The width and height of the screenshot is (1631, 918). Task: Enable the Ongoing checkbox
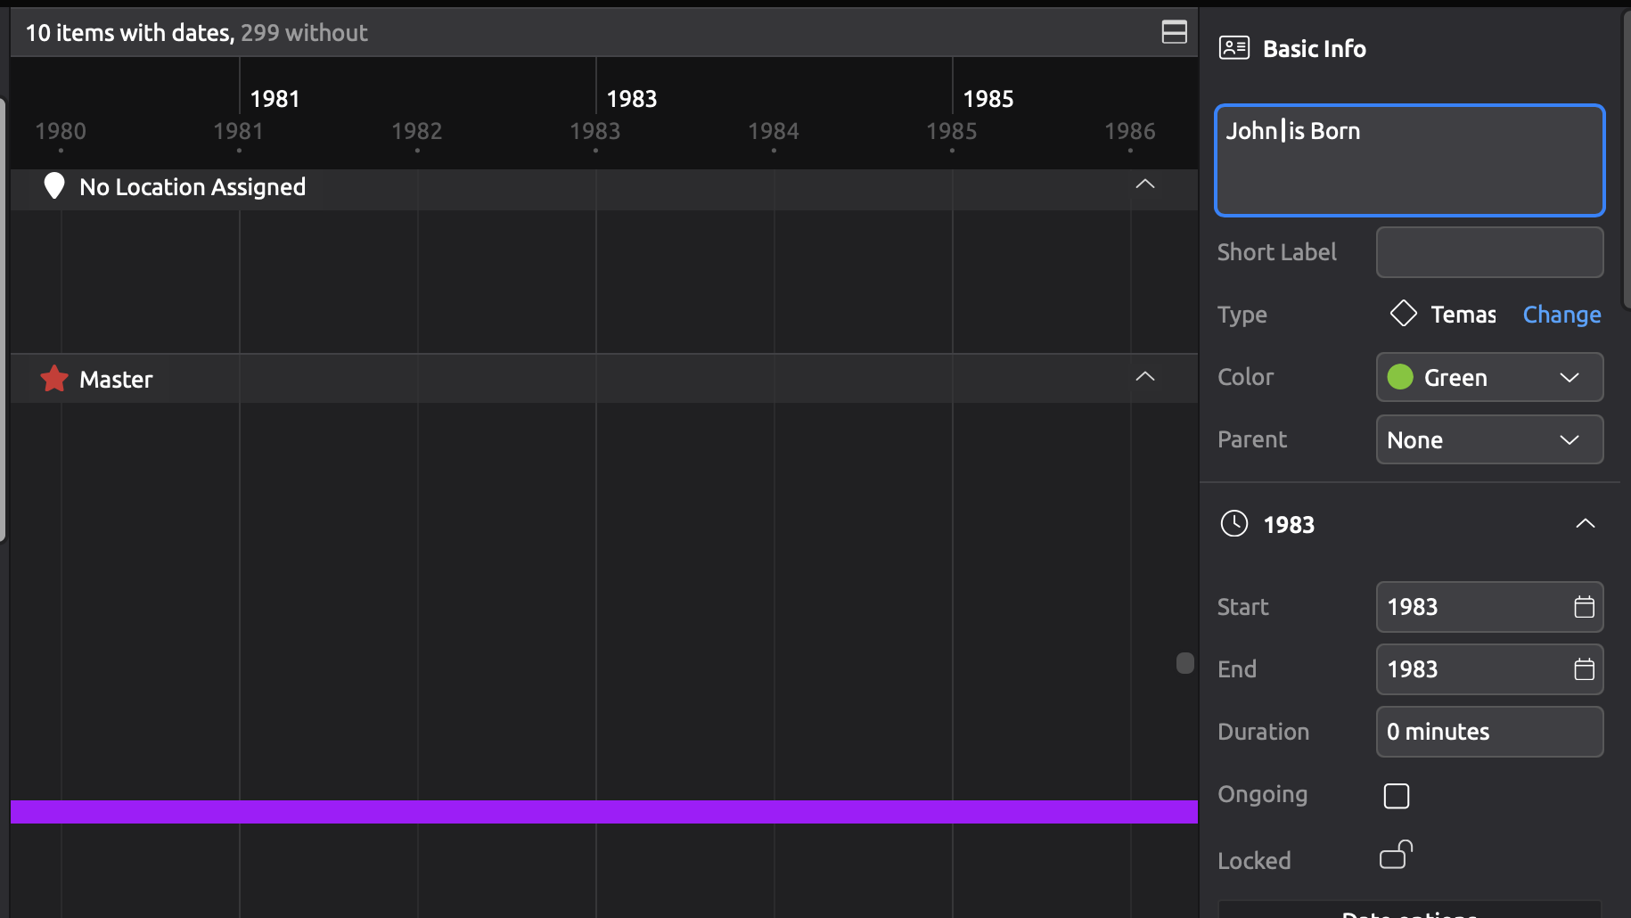[1396, 795]
